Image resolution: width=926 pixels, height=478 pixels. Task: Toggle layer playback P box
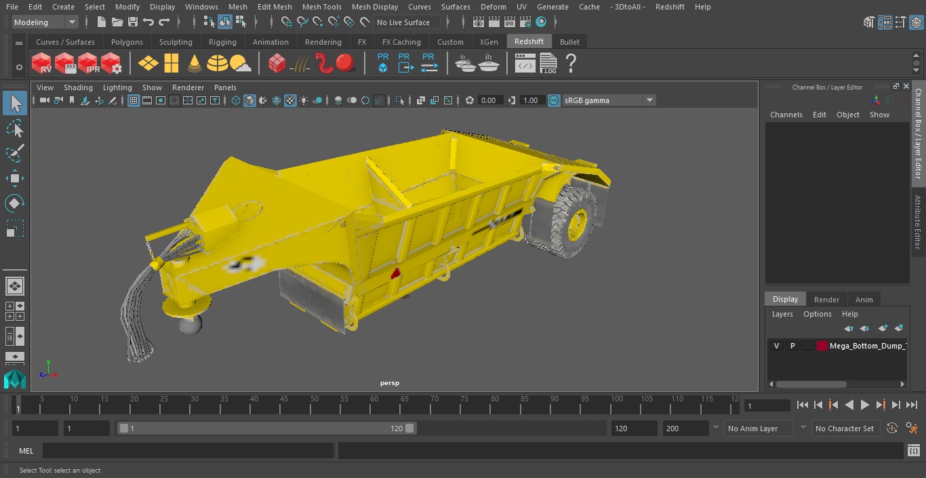pos(792,346)
